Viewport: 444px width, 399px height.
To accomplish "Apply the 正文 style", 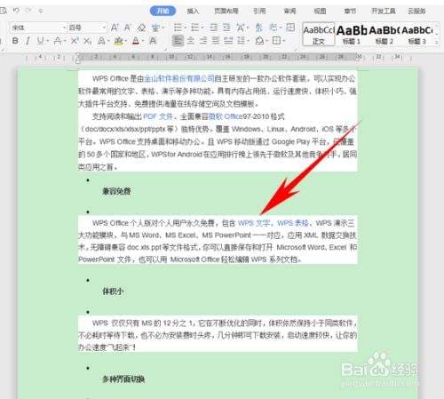I will pos(319,34).
